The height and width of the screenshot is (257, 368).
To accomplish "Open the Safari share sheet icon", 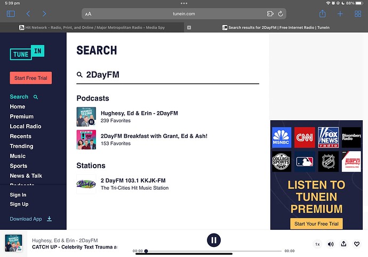I will 323,14.
